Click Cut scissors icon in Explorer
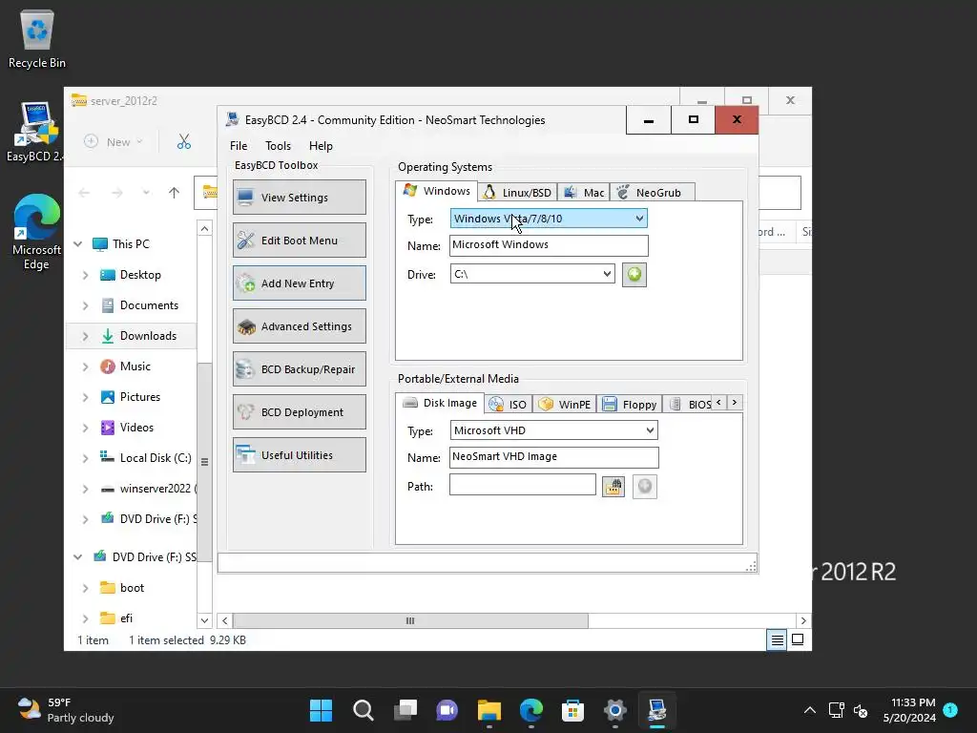Image resolution: width=977 pixels, height=733 pixels. (x=184, y=142)
